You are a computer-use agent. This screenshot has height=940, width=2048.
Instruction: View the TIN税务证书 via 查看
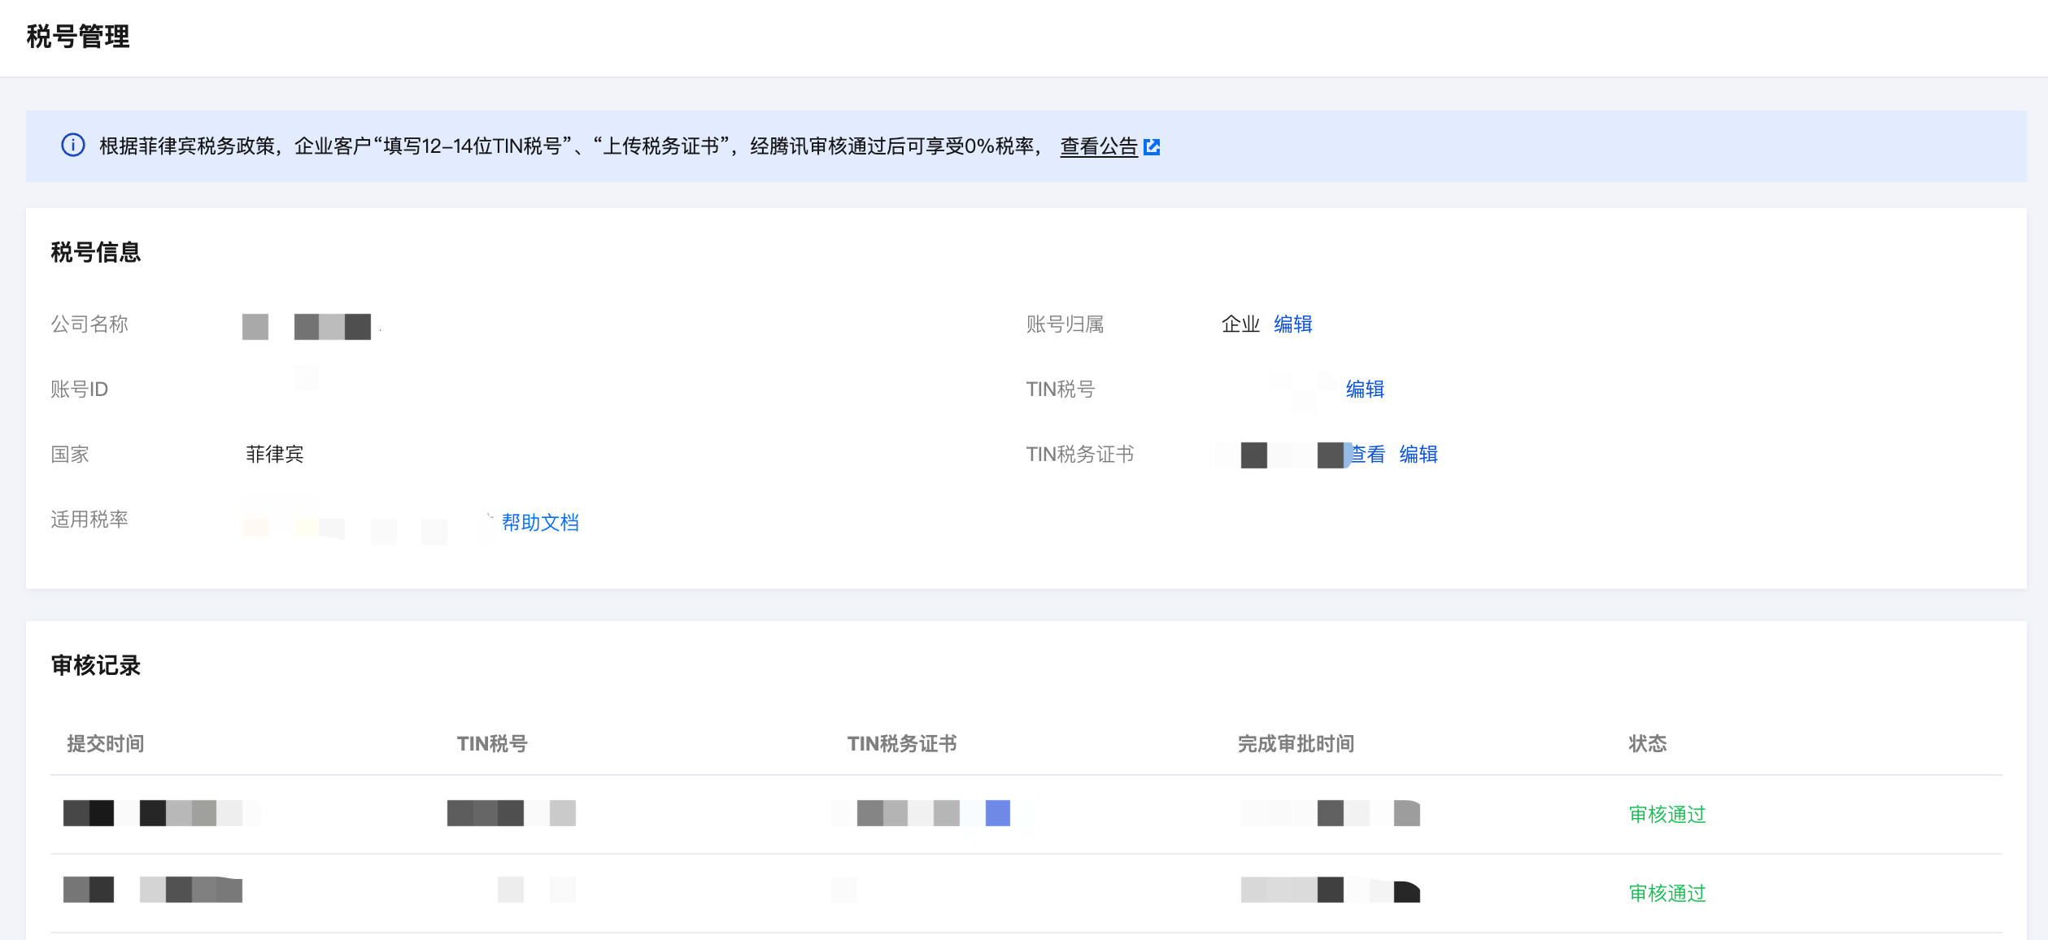point(1368,455)
